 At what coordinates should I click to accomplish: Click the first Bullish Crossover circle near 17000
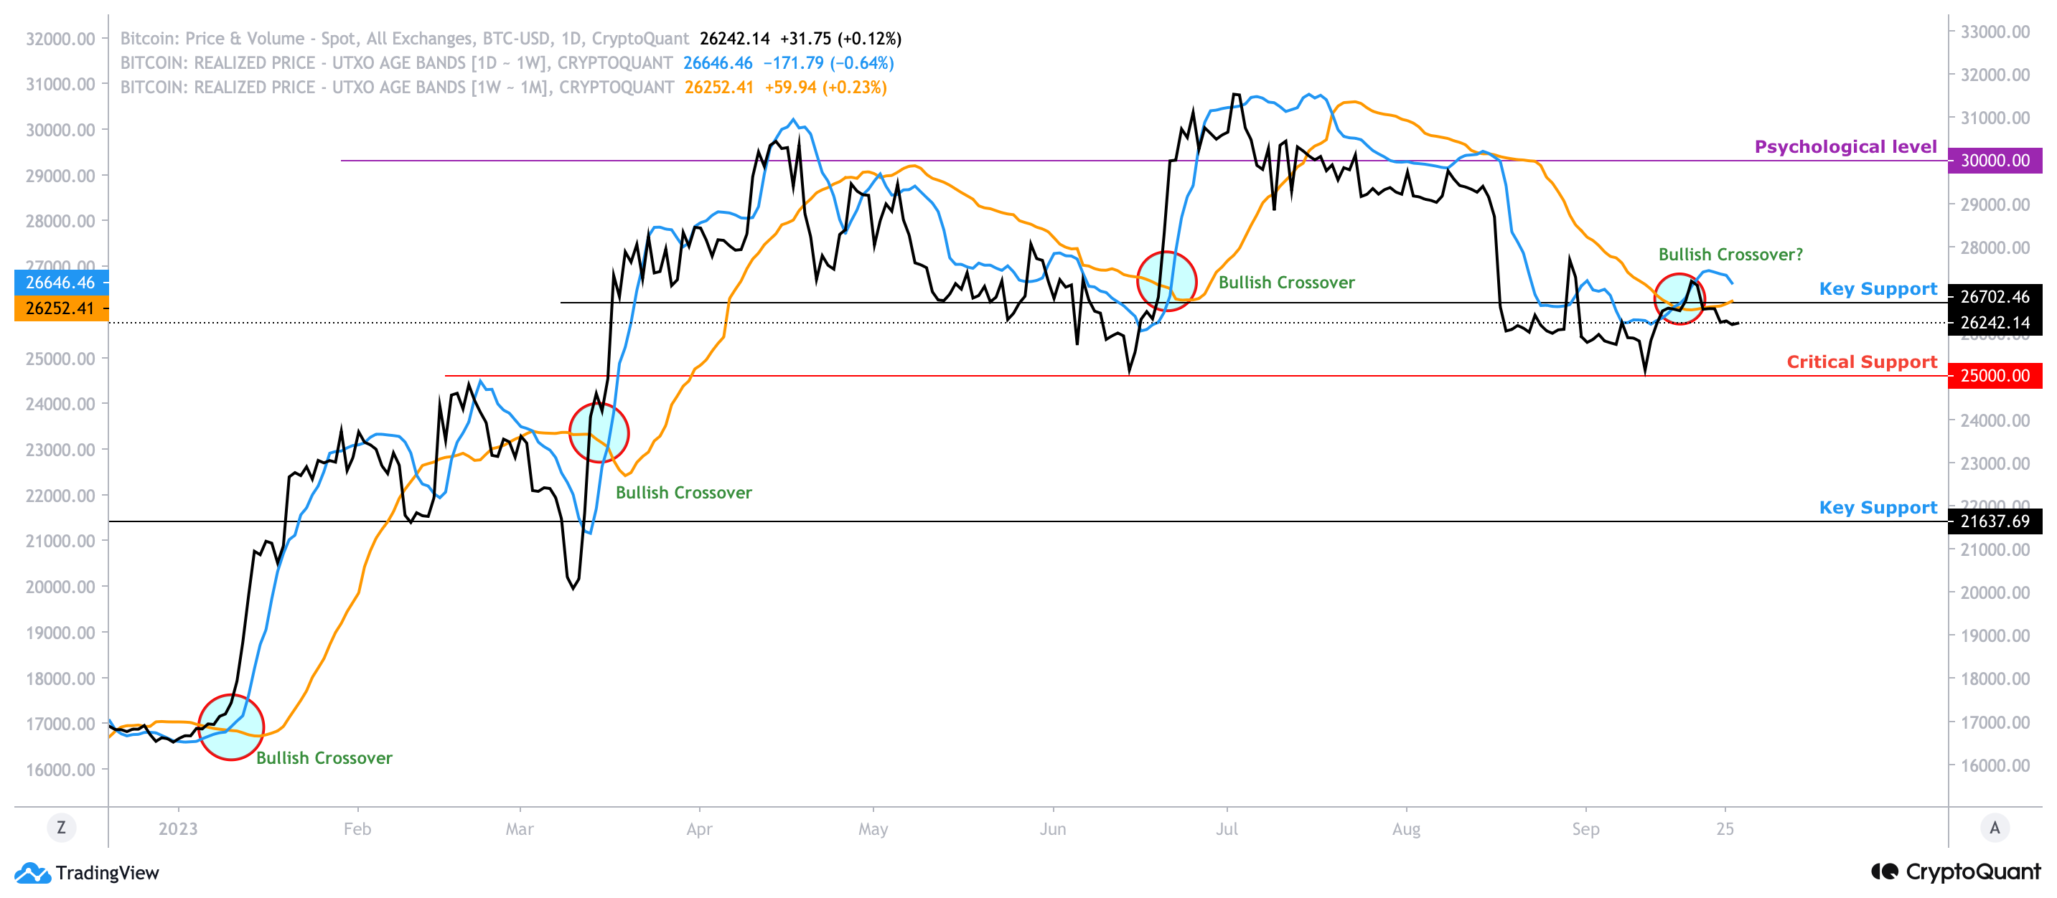click(231, 727)
